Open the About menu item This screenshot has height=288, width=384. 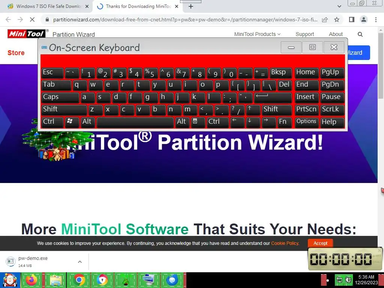coord(336,34)
